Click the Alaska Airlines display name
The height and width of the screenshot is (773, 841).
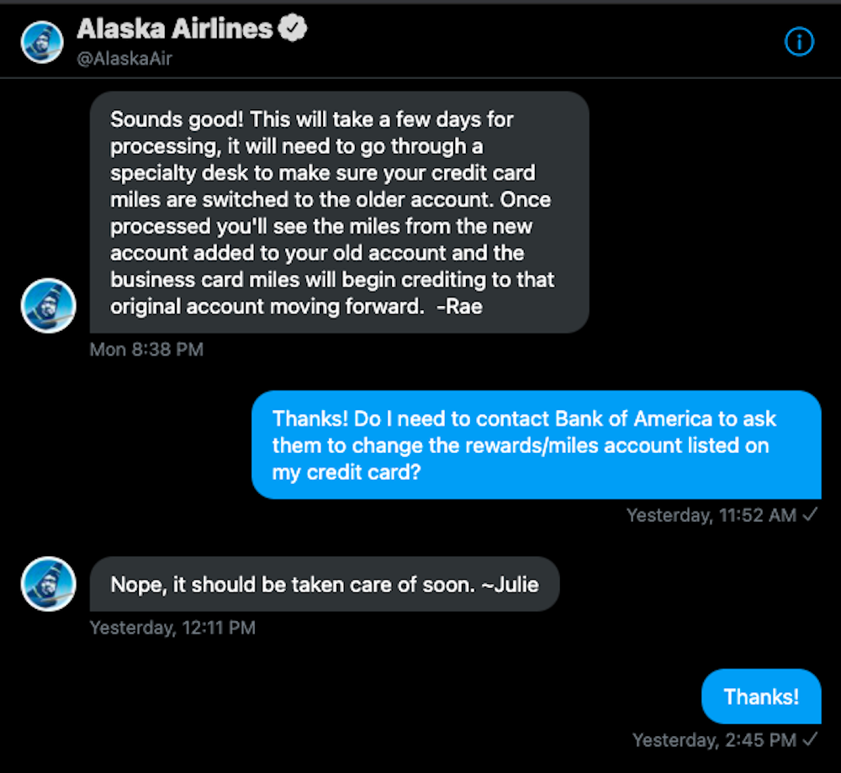click(175, 28)
